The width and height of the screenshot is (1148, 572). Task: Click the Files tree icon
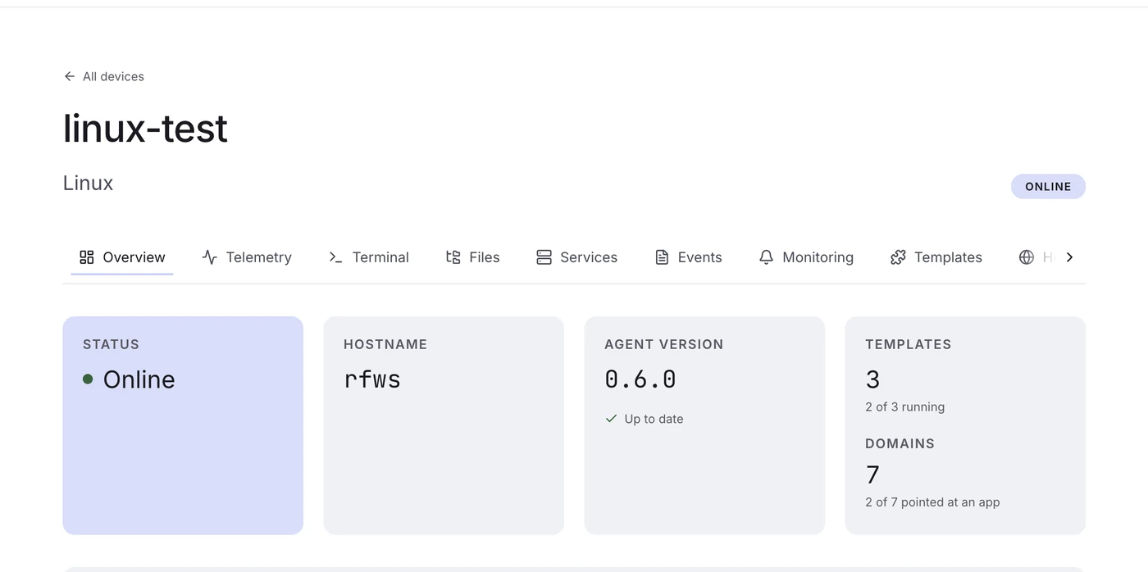pos(453,257)
